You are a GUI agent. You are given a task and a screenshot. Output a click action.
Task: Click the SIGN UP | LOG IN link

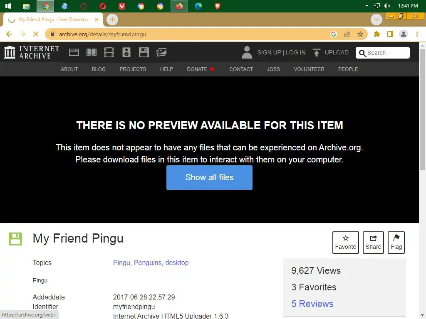[x=282, y=52]
